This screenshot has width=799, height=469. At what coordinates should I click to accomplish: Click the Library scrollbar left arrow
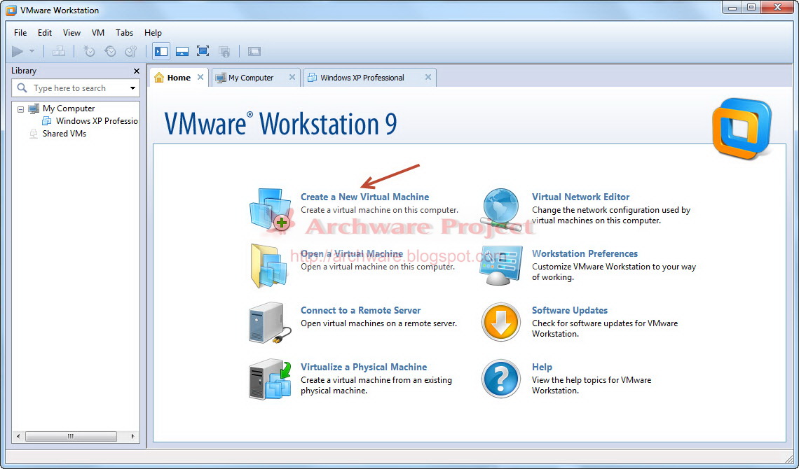click(x=18, y=436)
